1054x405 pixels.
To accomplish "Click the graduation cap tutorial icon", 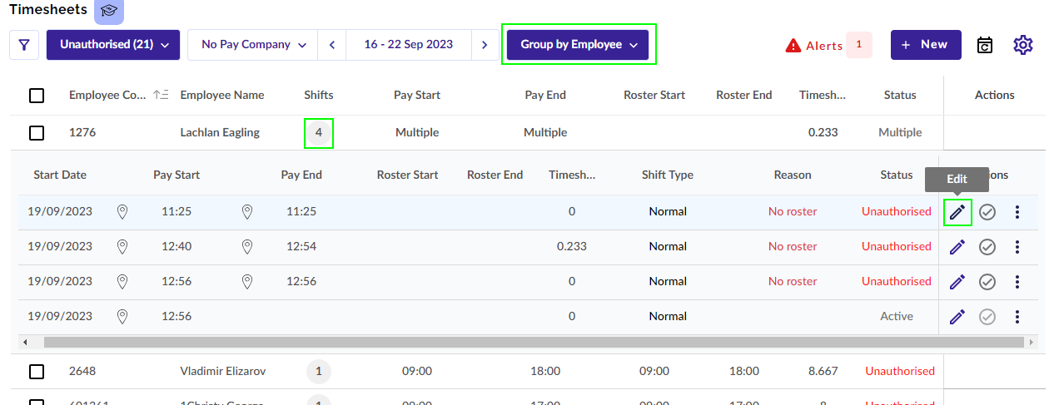I will (108, 11).
